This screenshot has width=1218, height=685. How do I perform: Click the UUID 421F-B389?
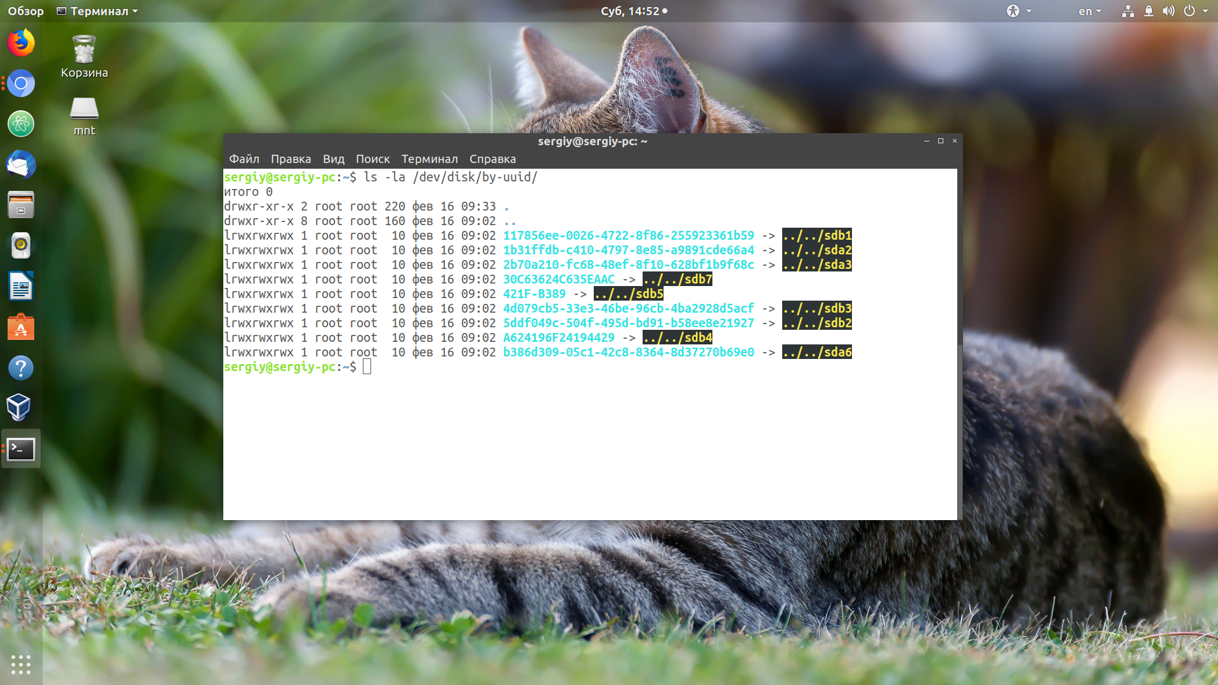click(534, 294)
